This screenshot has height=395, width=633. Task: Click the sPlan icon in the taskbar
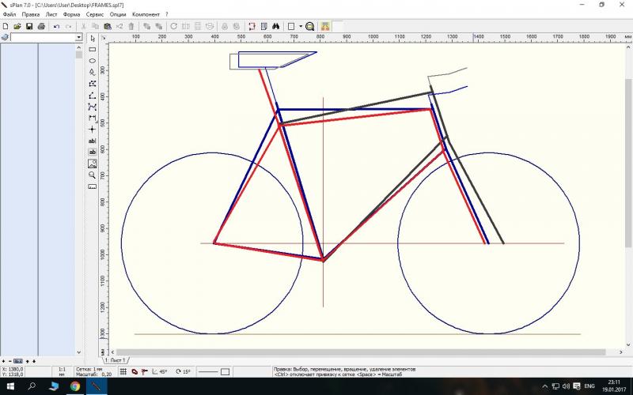[96, 386]
